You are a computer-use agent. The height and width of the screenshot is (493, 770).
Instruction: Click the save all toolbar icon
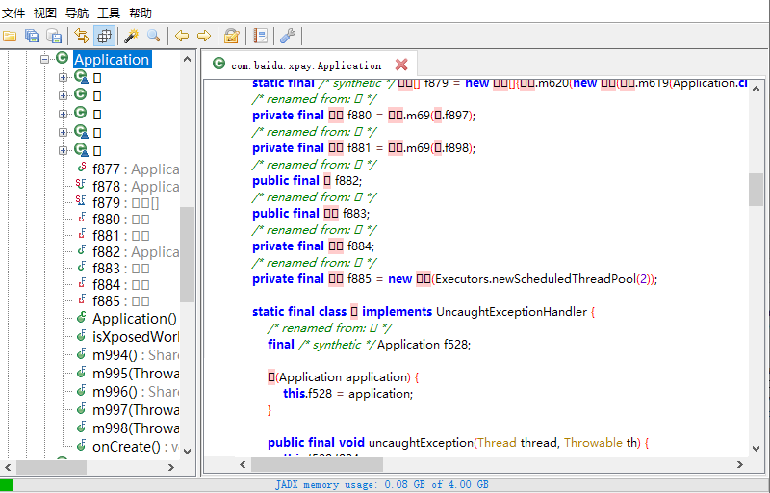[x=32, y=36]
